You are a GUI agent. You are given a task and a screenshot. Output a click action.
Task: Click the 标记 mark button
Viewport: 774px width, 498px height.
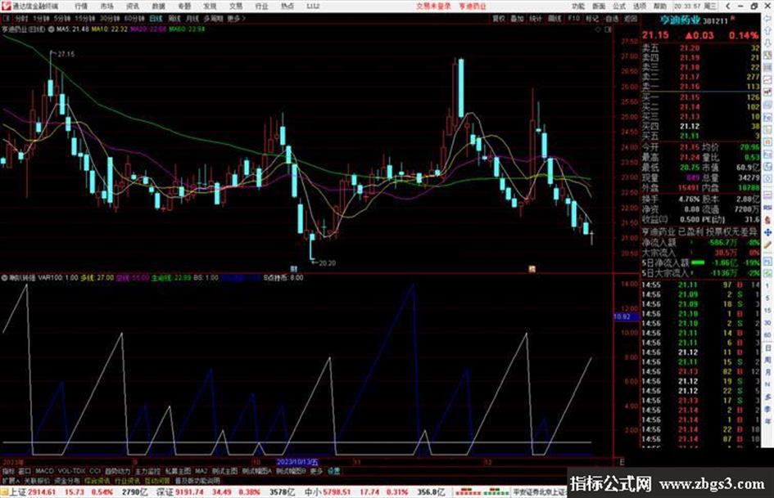tap(592, 18)
